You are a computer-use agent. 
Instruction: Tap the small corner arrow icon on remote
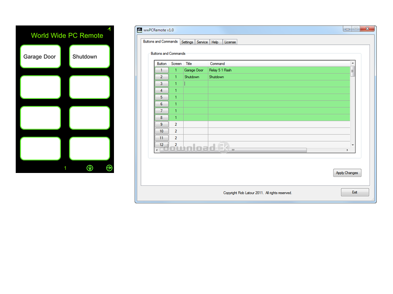pyautogui.click(x=109, y=29)
